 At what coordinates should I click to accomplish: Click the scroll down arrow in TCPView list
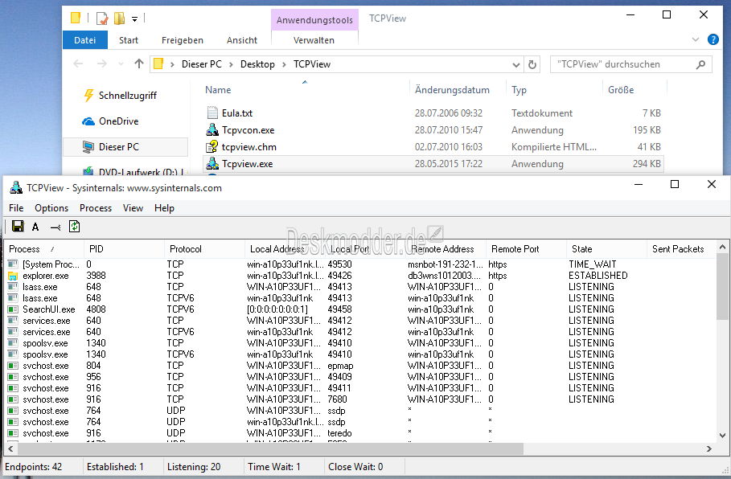click(722, 436)
